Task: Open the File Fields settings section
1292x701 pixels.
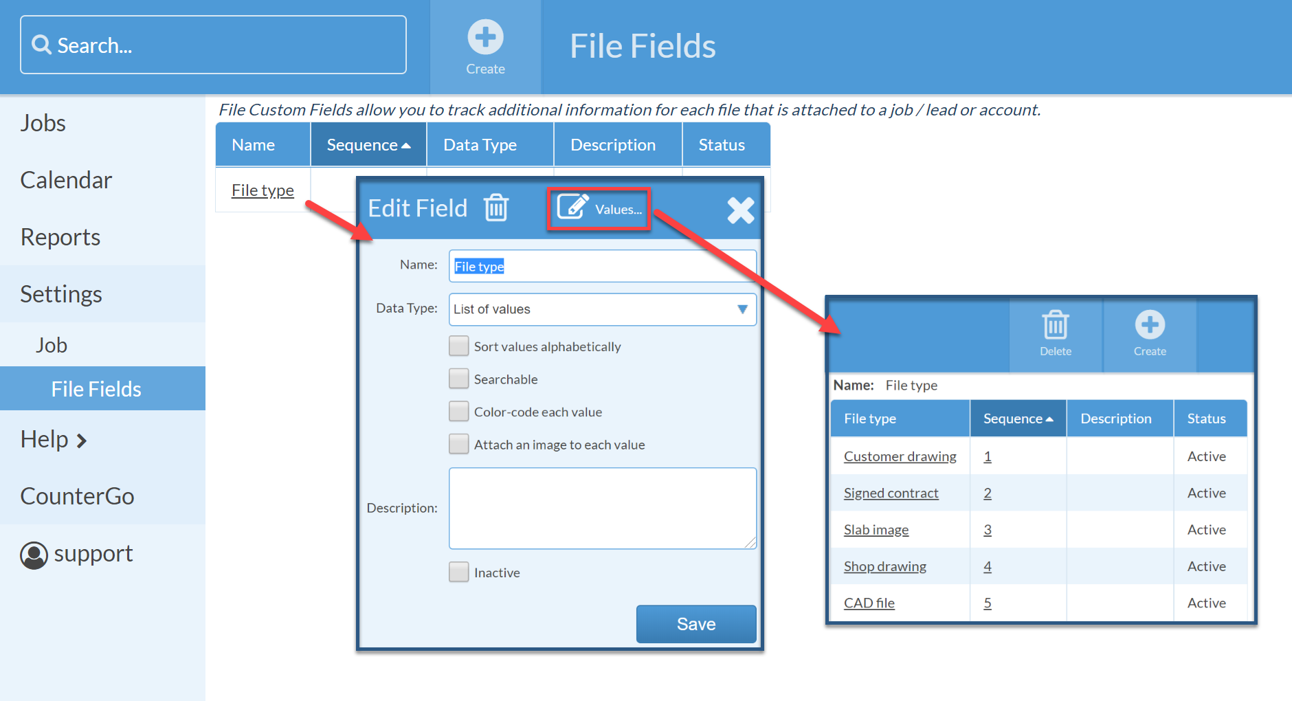Action: click(x=96, y=388)
